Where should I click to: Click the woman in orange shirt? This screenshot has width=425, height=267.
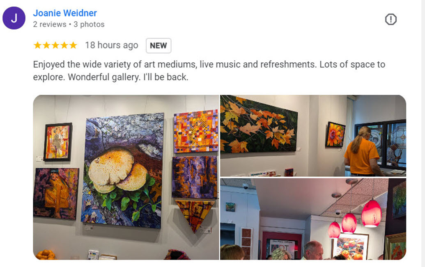coord(362,152)
